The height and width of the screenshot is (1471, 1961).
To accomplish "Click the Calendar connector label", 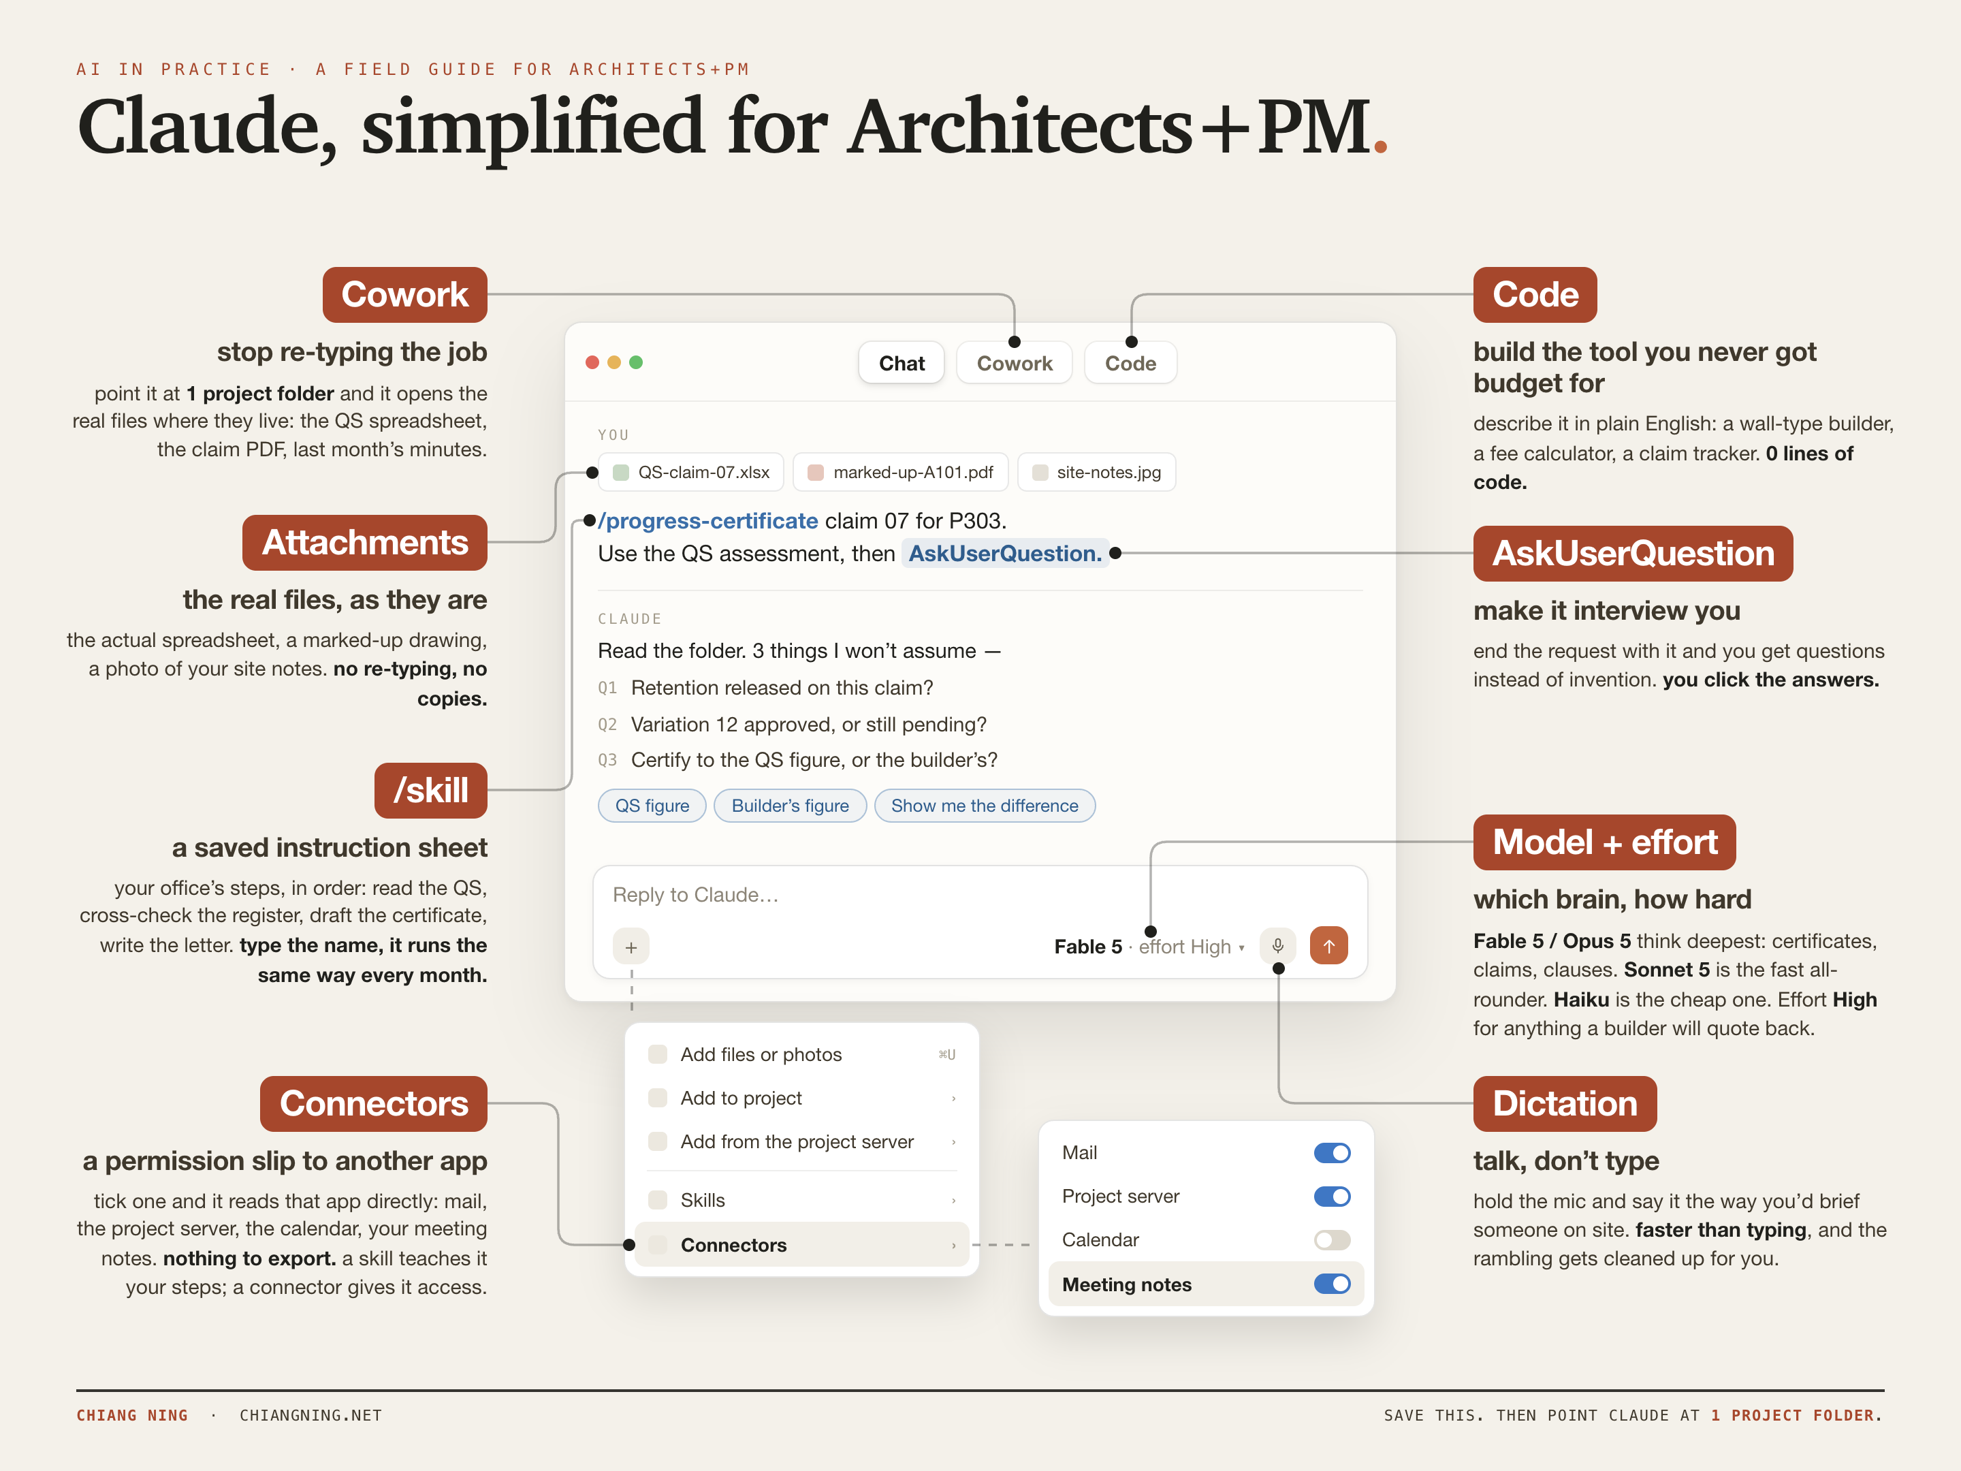I will pos(1100,1239).
